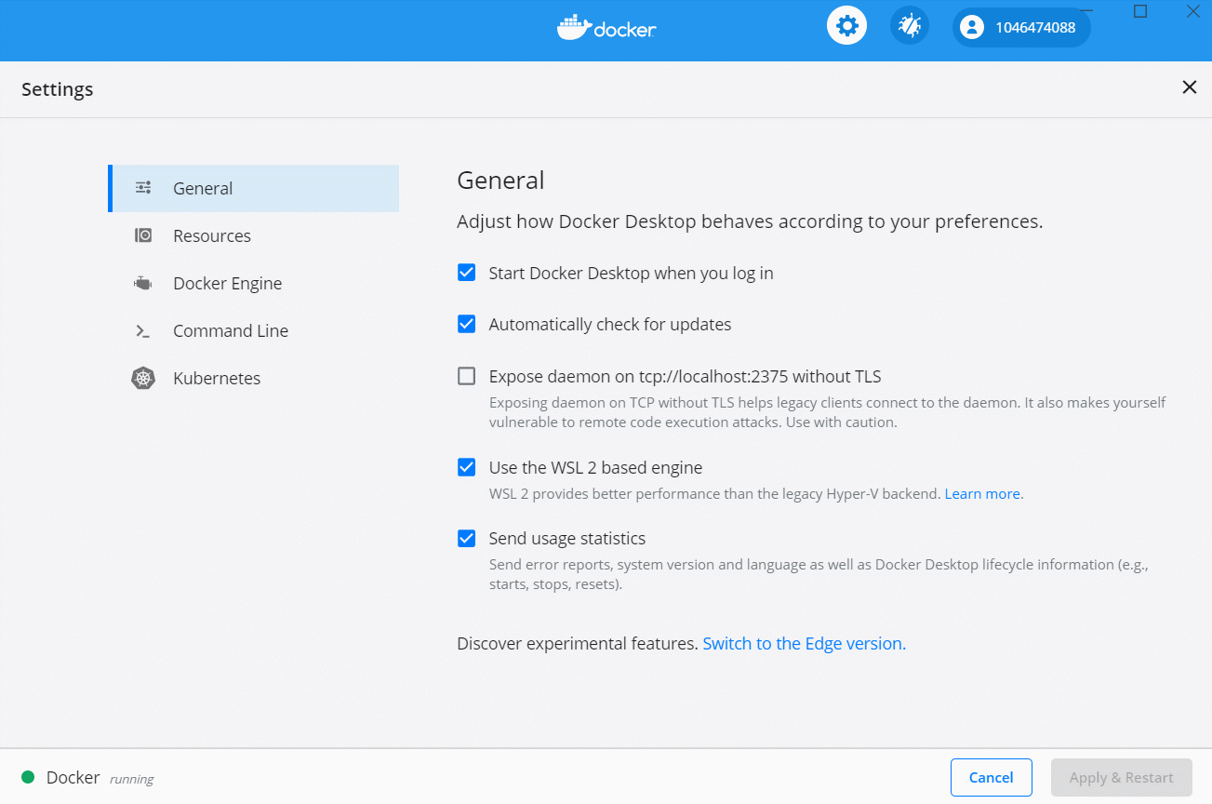The image size is (1212, 804).
Task: Open account menu 1046474088
Action: click(1021, 27)
